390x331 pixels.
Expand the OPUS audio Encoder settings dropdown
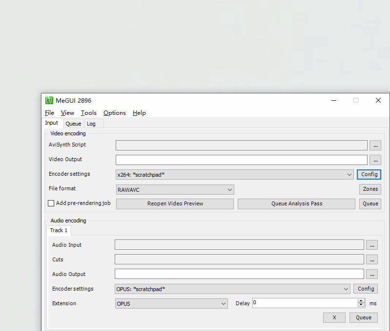coord(232,289)
